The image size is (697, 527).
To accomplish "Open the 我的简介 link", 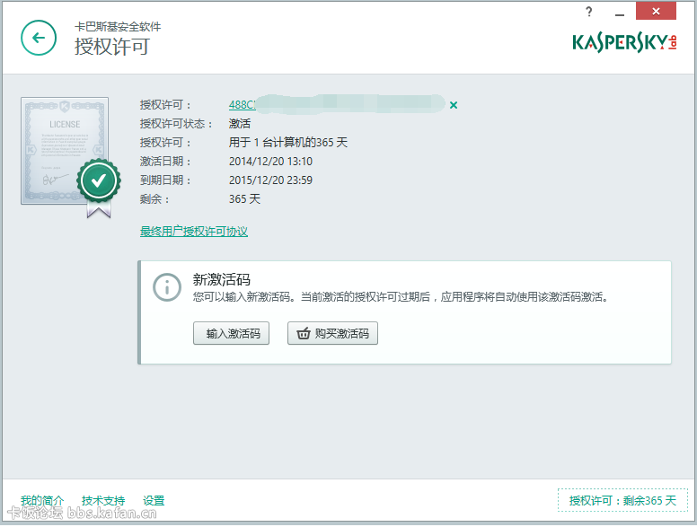I will coord(42,501).
